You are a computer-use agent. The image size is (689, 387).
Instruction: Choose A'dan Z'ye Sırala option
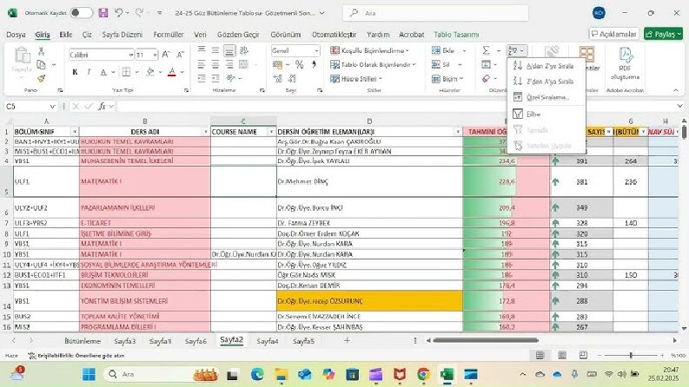[x=547, y=66]
